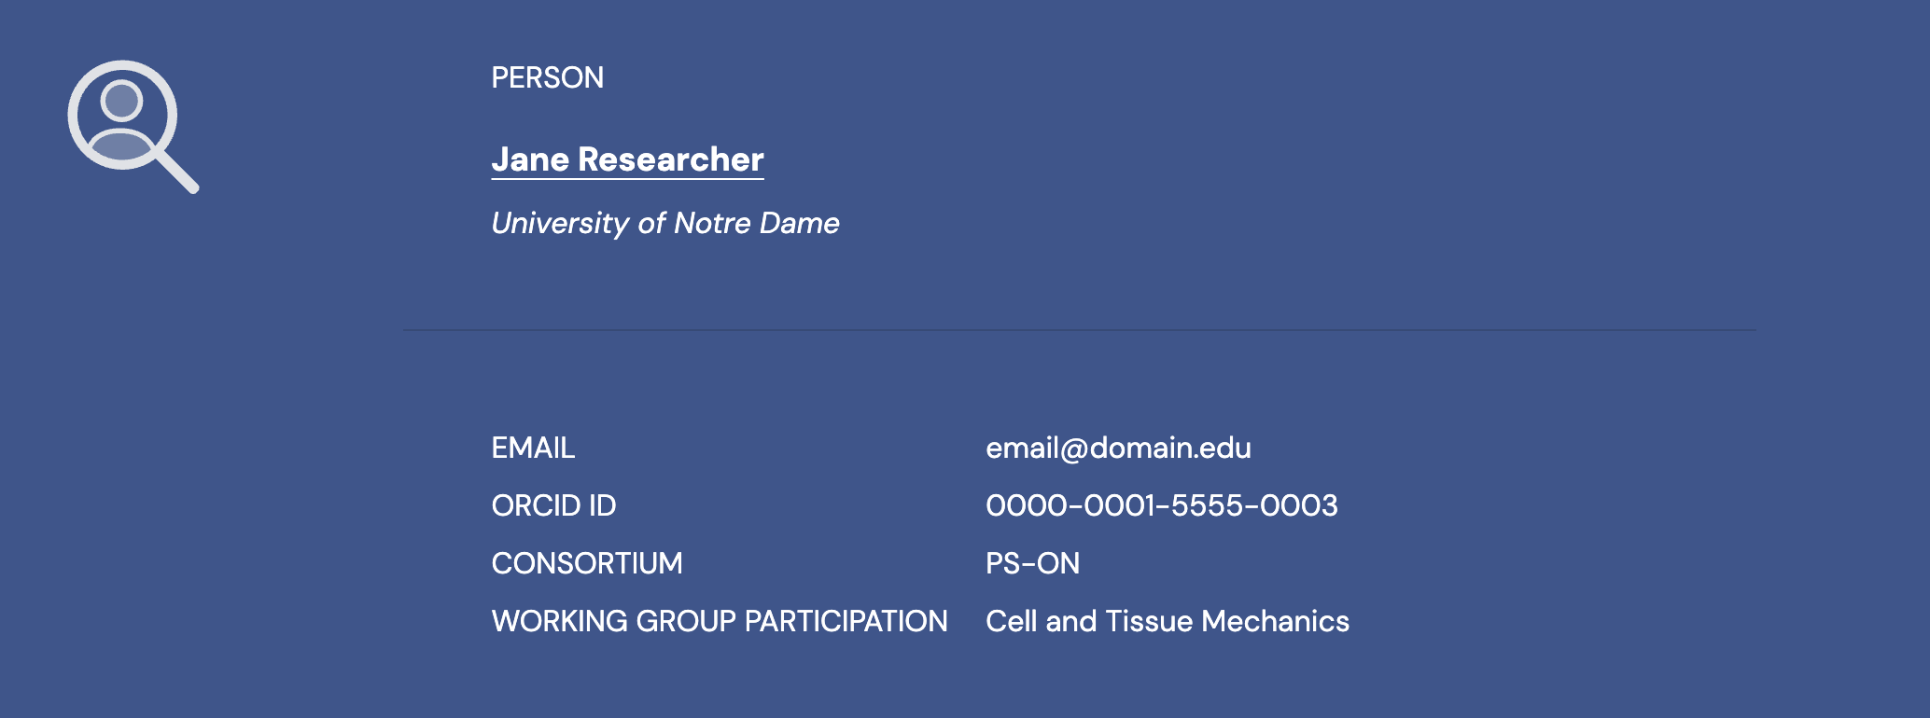
Task: Select Cell and Tissue Mechanics group
Action: click(1167, 622)
